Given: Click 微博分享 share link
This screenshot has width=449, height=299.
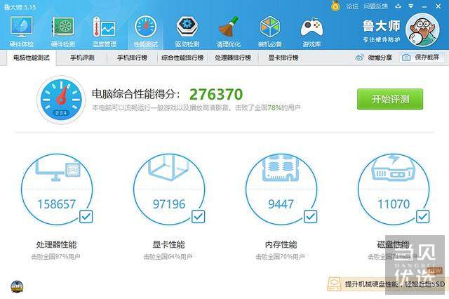Looking at the screenshot, I should point(380,58).
